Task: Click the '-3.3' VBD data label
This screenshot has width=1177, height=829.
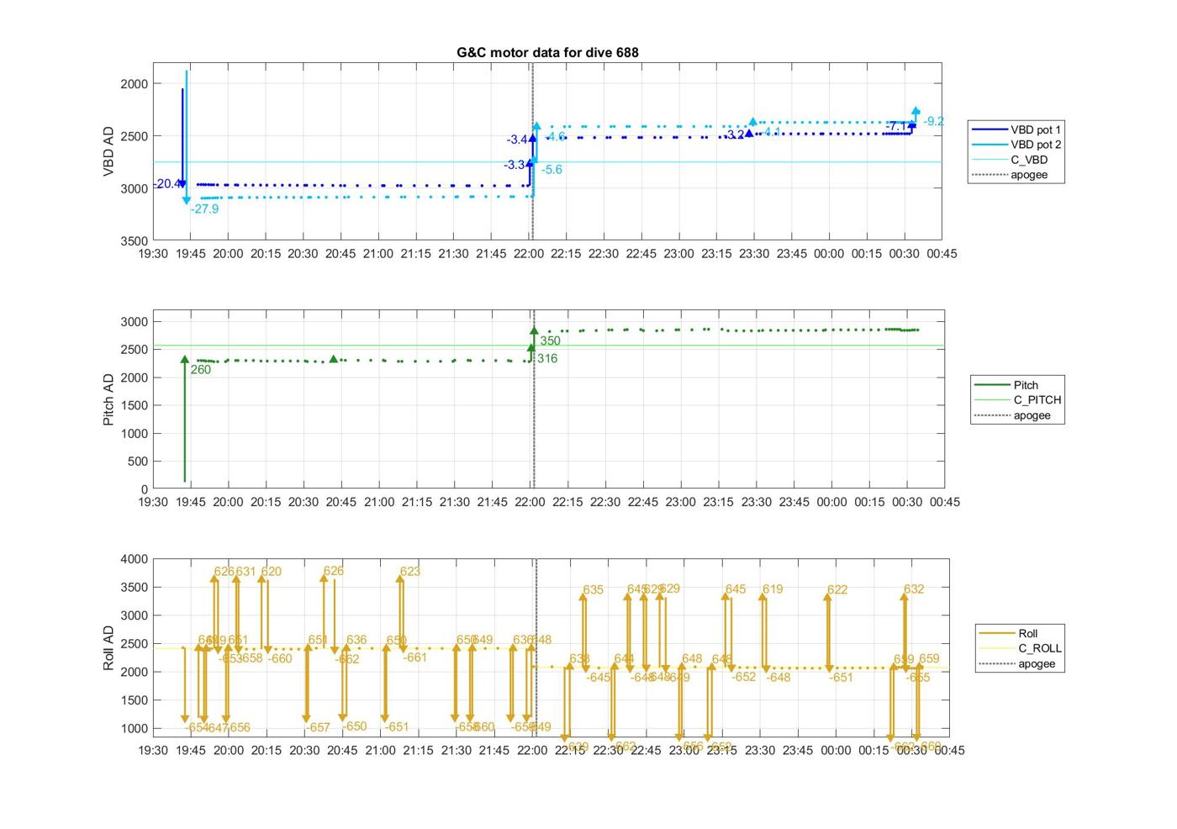Action: (x=515, y=165)
